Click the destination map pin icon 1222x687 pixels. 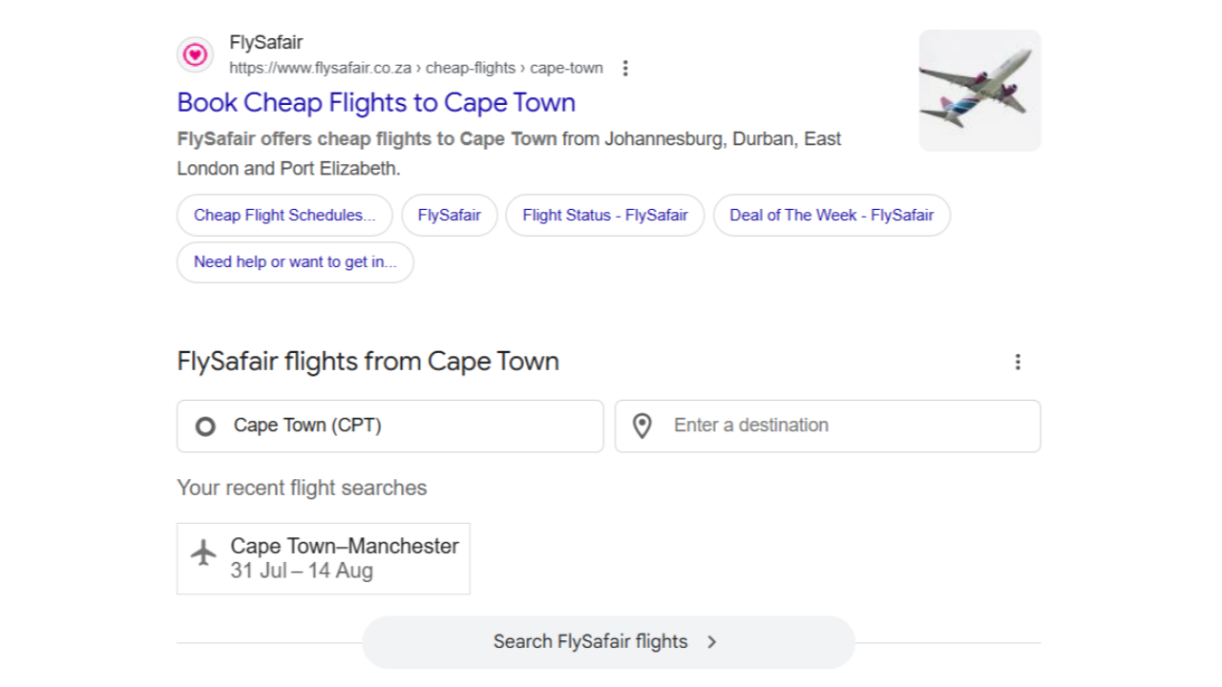[643, 427]
